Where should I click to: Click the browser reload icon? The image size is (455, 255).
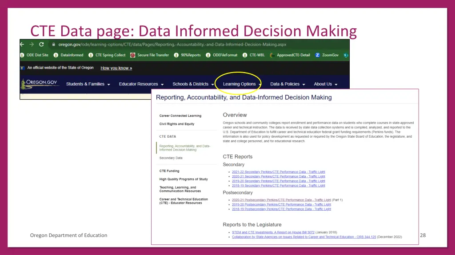[x=41, y=45]
